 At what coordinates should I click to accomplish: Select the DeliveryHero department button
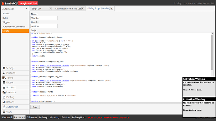(79, 118)
